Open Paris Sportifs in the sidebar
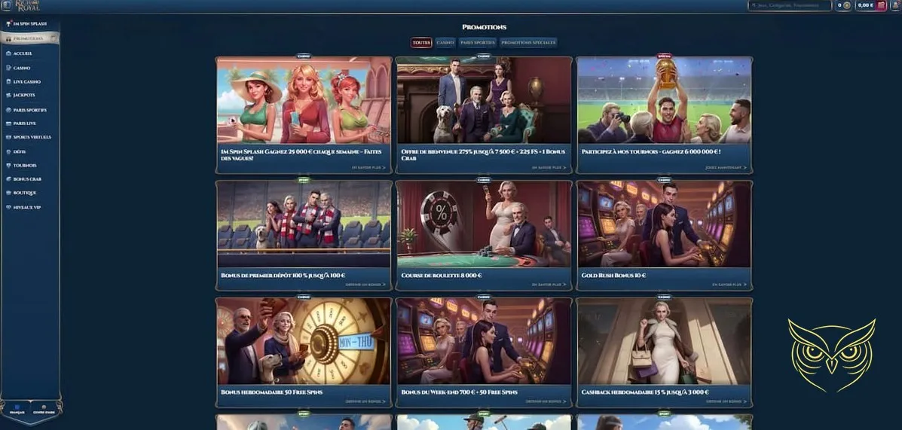This screenshot has height=430, width=902. pyautogui.click(x=29, y=110)
